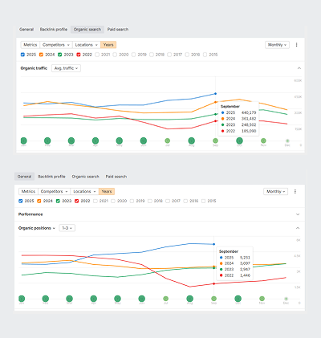Image resolution: width=321 pixels, height=338 pixels.
Task: Open the Locations dropdown in the top panel
Action: pyautogui.click(x=87, y=45)
